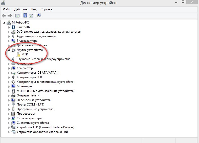Screen dimensions: 199x143
Task: Expand the Контроллеры USB node arrow
Action: 9,77
